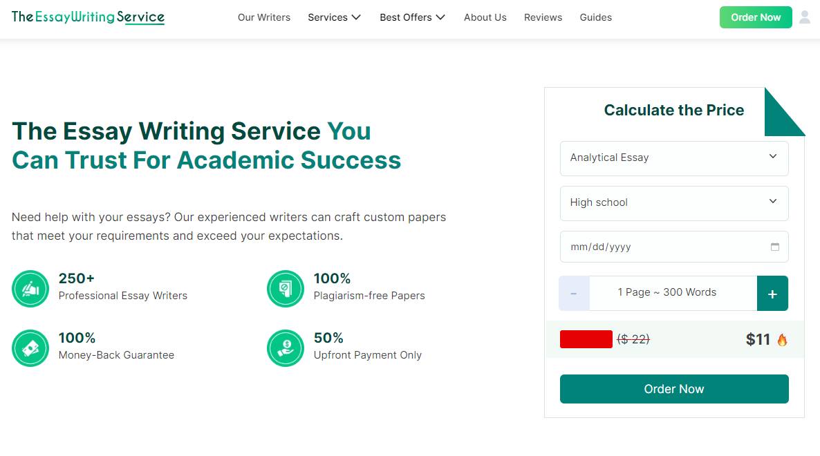This screenshot has height=456, width=820.
Task: Open the Our Writers page
Action: coord(264,17)
